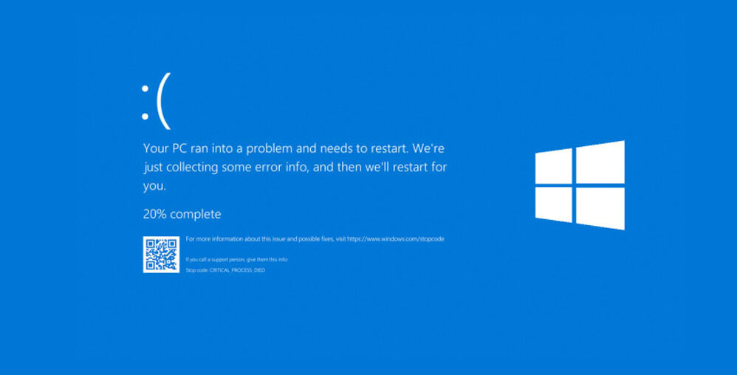Click the QR code image

[161, 255]
